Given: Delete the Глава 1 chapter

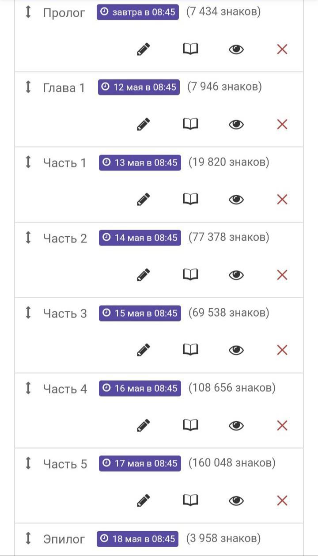Looking at the screenshot, I should coord(282,124).
